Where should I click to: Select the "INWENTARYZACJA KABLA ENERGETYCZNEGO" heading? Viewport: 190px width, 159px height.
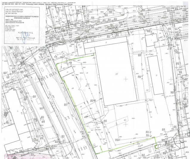point(22,16)
